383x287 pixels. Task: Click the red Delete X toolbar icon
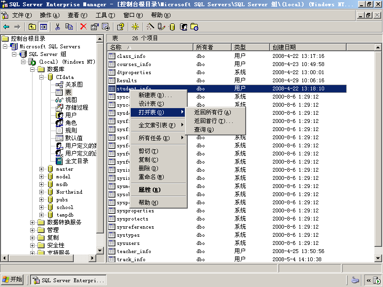[83, 27]
